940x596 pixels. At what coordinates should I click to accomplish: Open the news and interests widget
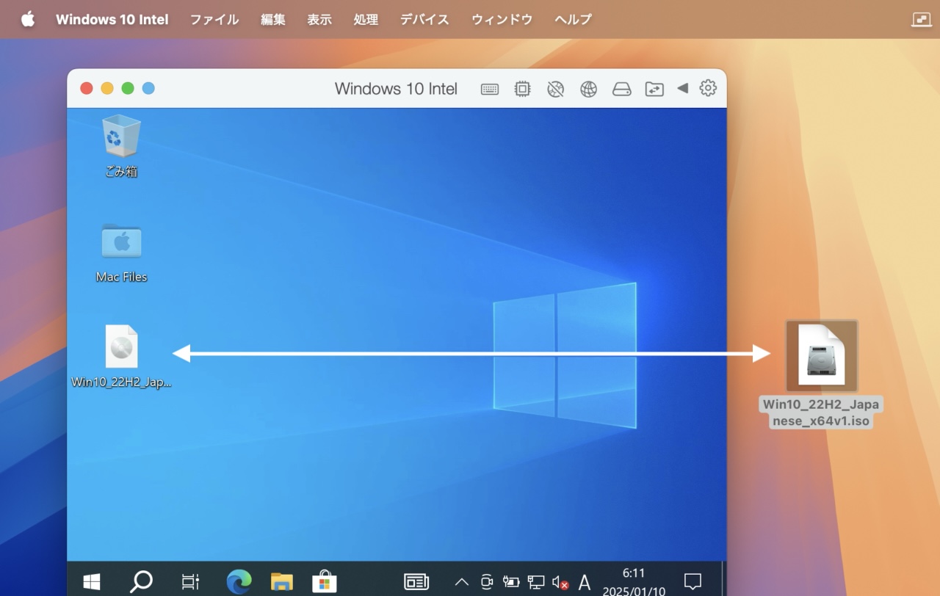coord(416,582)
